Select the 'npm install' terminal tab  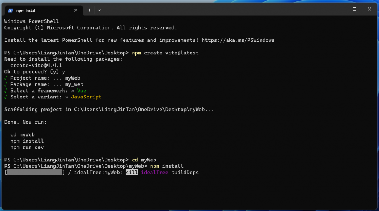tap(44, 10)
